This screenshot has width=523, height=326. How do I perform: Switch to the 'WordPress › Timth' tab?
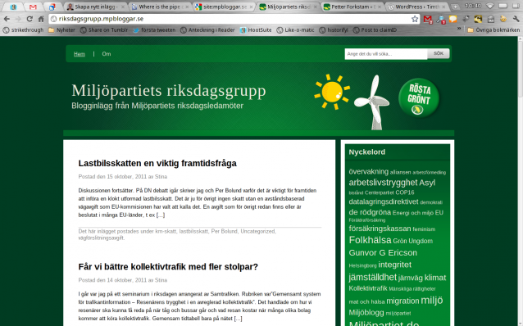(x=417, y=7)
